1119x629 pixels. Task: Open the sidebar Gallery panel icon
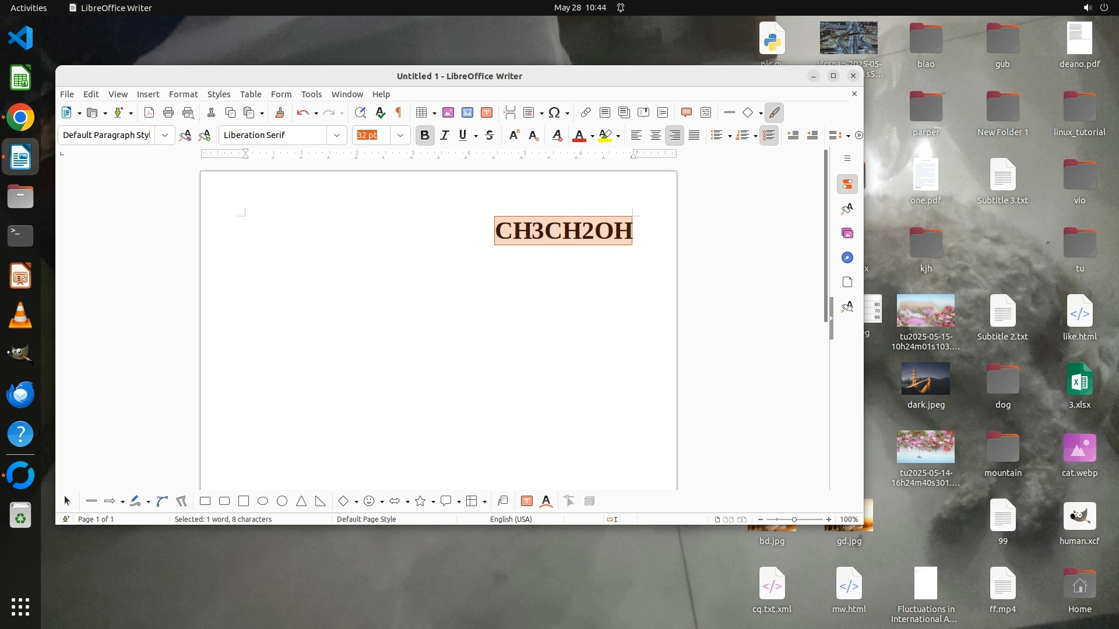click(x=847, y=233)
